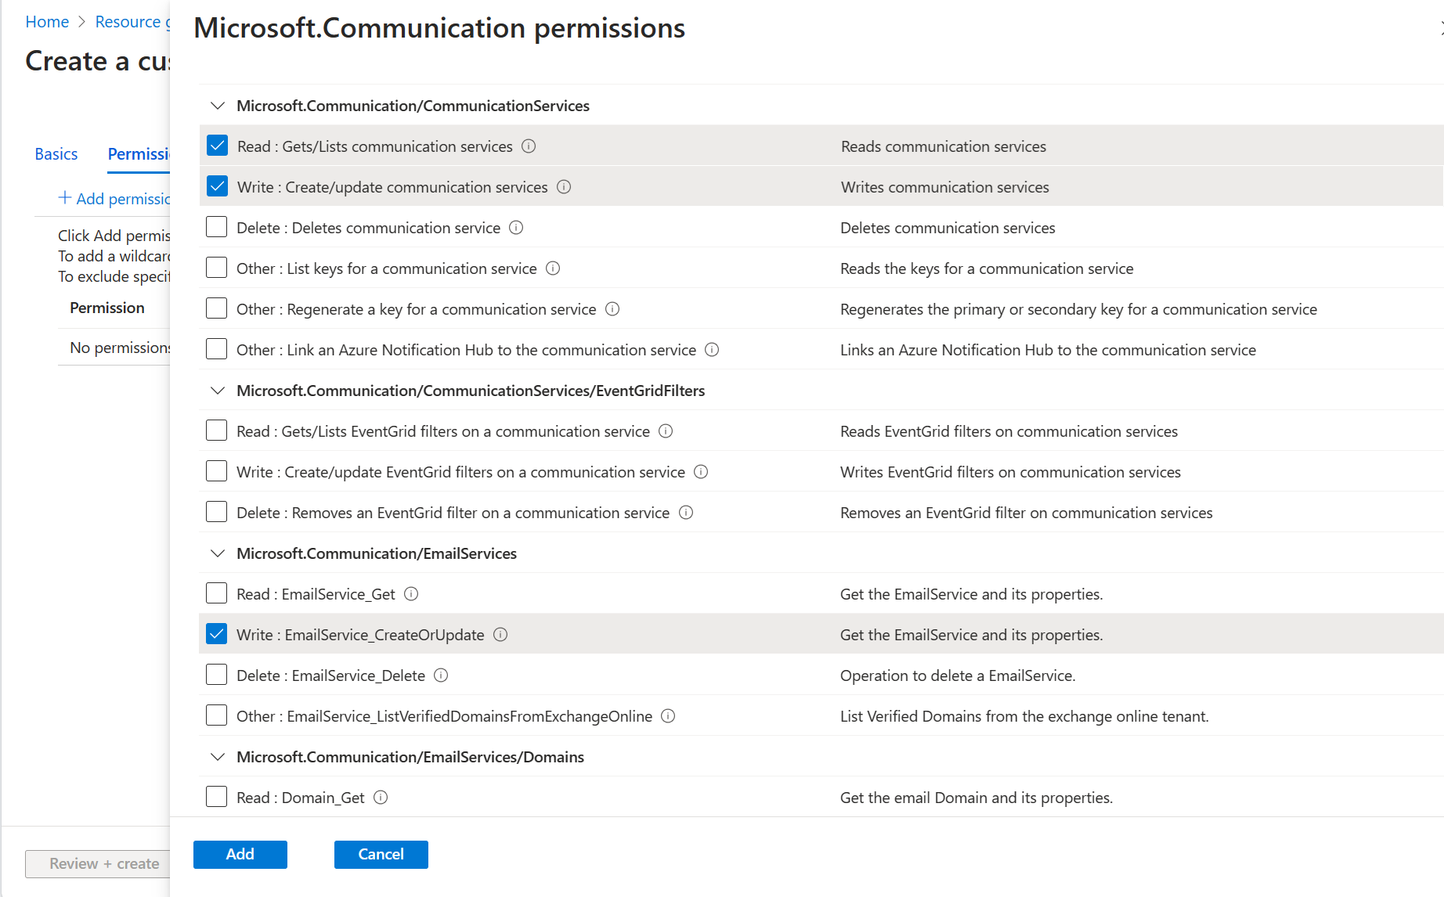
Task: Check Write Create/update EventGrid filters
Action: coord(217,471)
